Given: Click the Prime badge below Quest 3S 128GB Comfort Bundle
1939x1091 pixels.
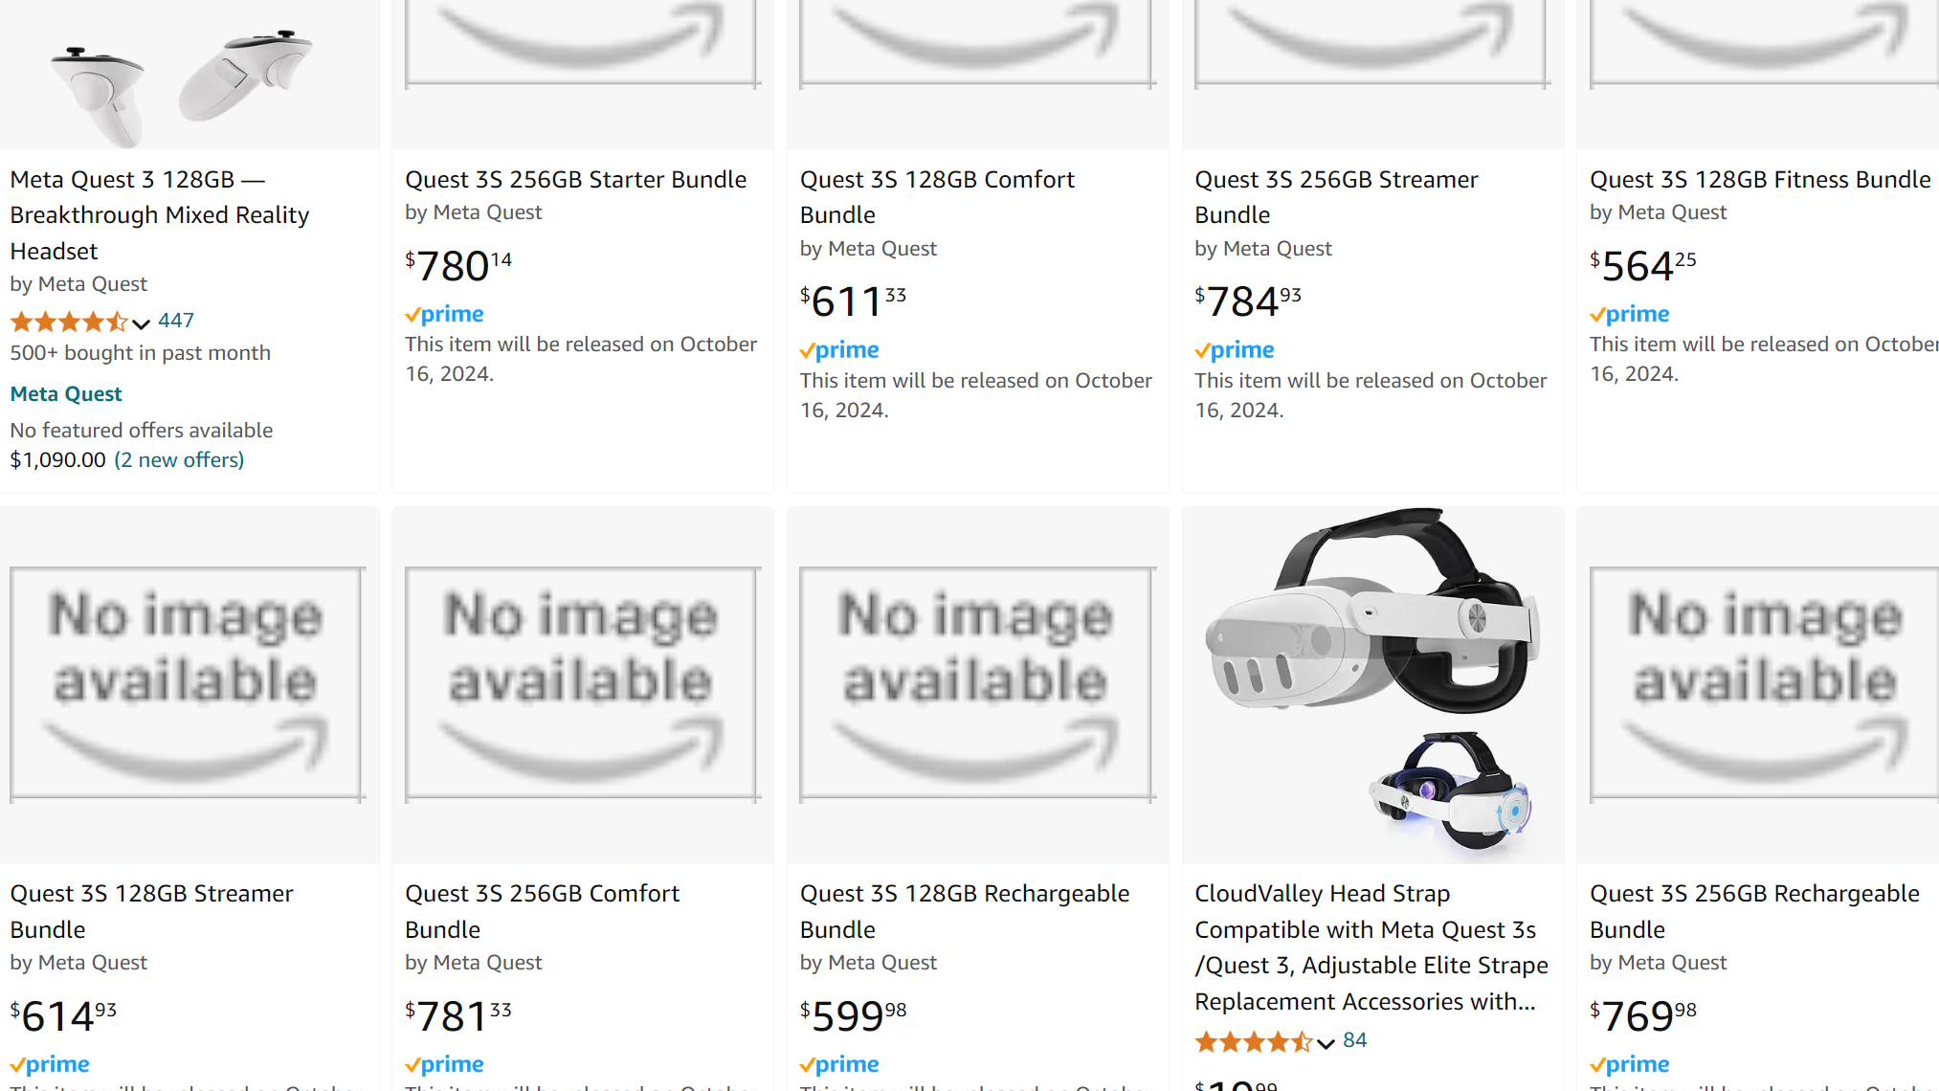Looking at the screenshot, I should pos(838,350).
